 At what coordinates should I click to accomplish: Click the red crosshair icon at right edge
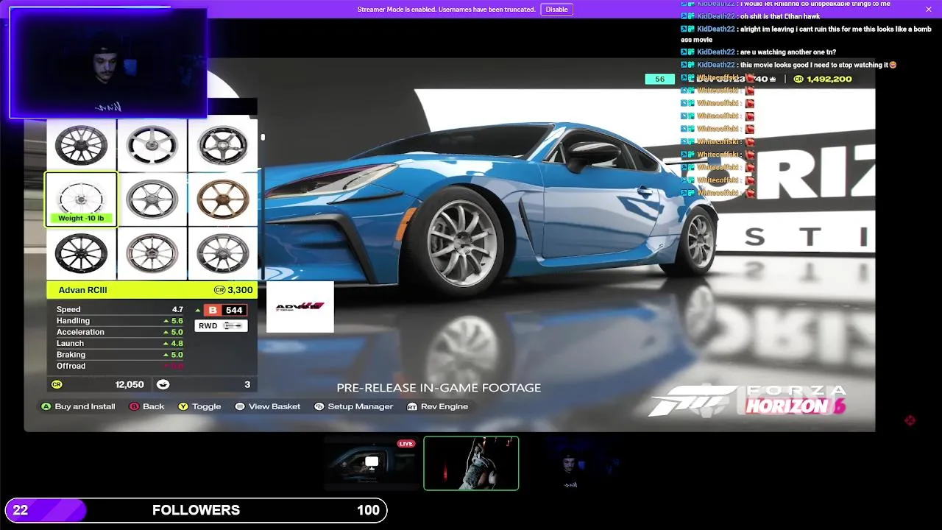click(910, 420)
